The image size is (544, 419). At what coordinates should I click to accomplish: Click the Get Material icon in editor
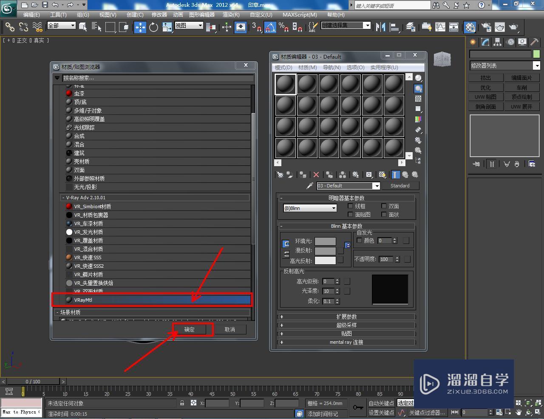click(280, 175)
